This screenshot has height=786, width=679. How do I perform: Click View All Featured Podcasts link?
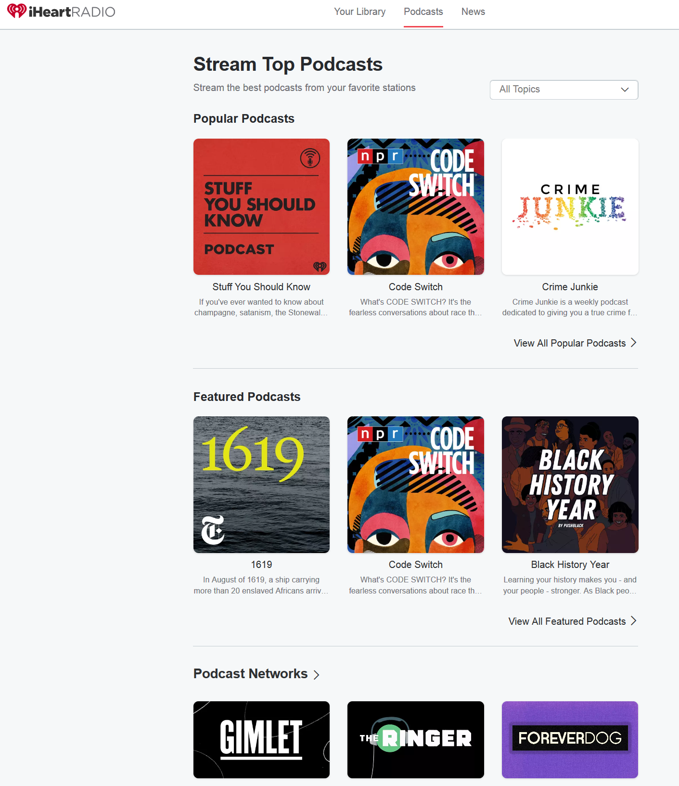coord(567,621)
